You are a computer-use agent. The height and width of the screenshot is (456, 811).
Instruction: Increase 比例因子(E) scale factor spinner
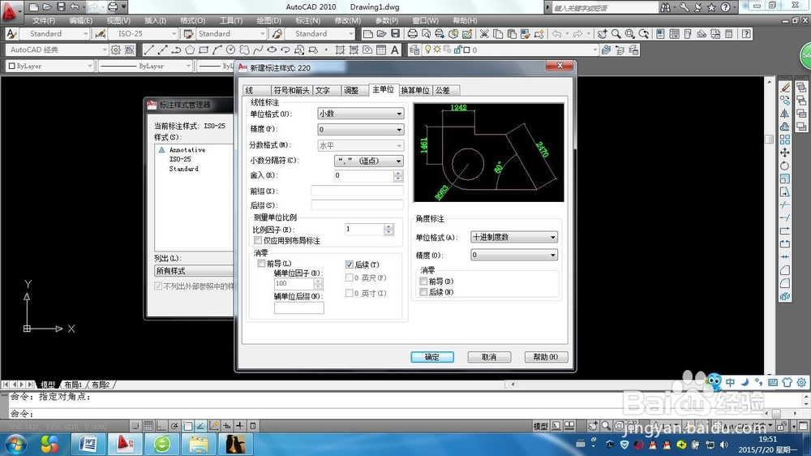pos(389,226)
